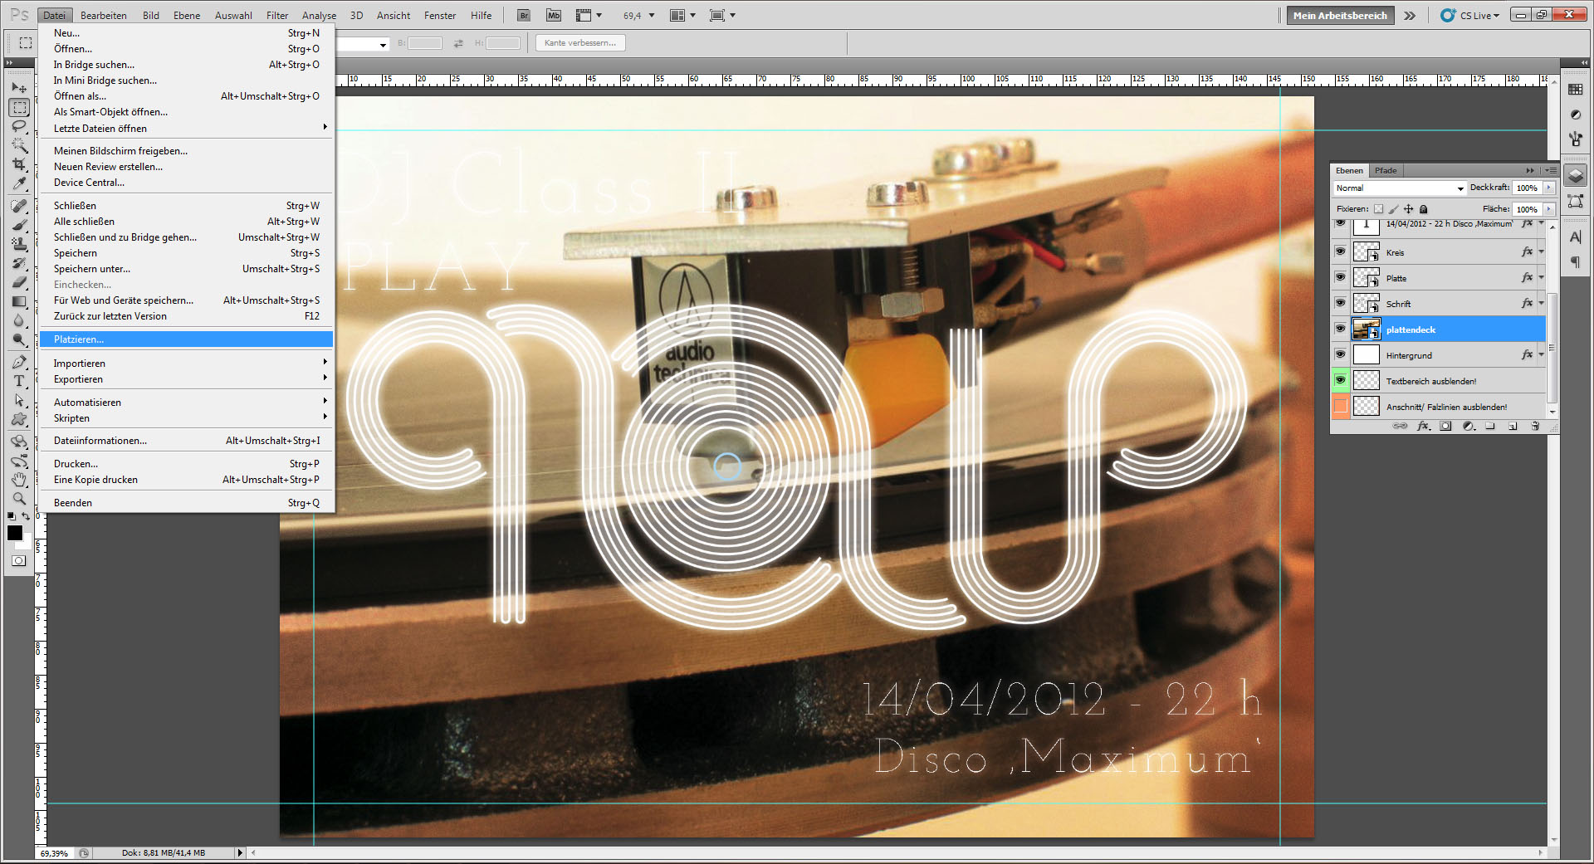The width and height of the screenshot is (1594, 864).
Task: Activate the Clone Stamp tool
Action: pos(19,244)
